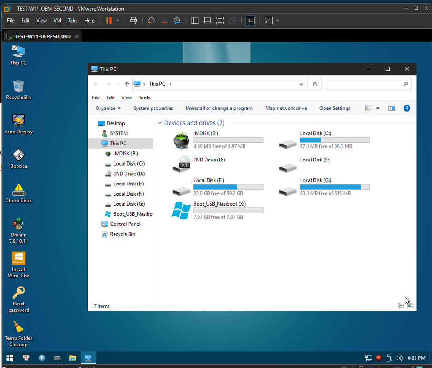Open the VMware console view icon
This screenshot has width=432, height=368.
click(x=251, y=21)
